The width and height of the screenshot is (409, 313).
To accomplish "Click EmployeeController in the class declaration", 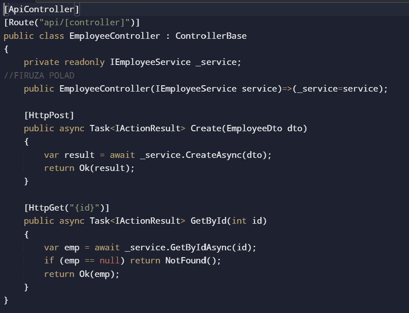I will tap(115, 36).
